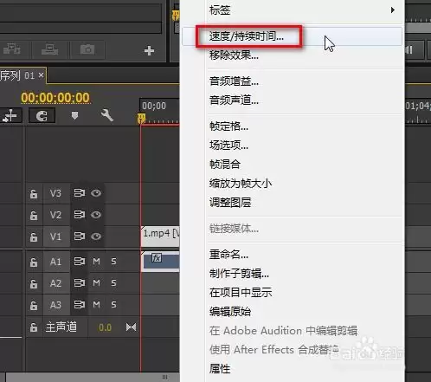Toggle lock on track A2
This screenshot has height=382, width=431.
coord(34,283)
